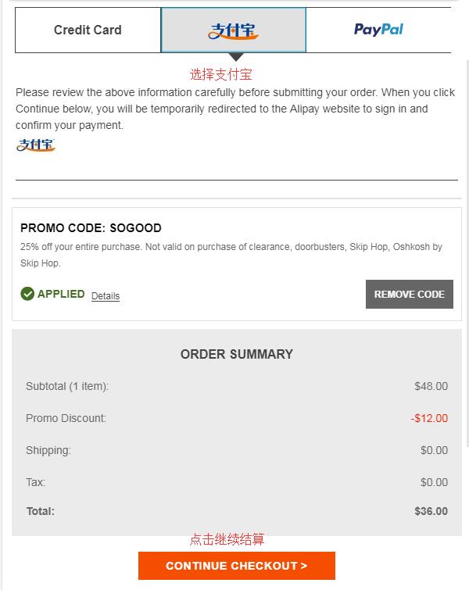Click the Shipping row label
Screen dimensions: 469x590
pos(48,450)
